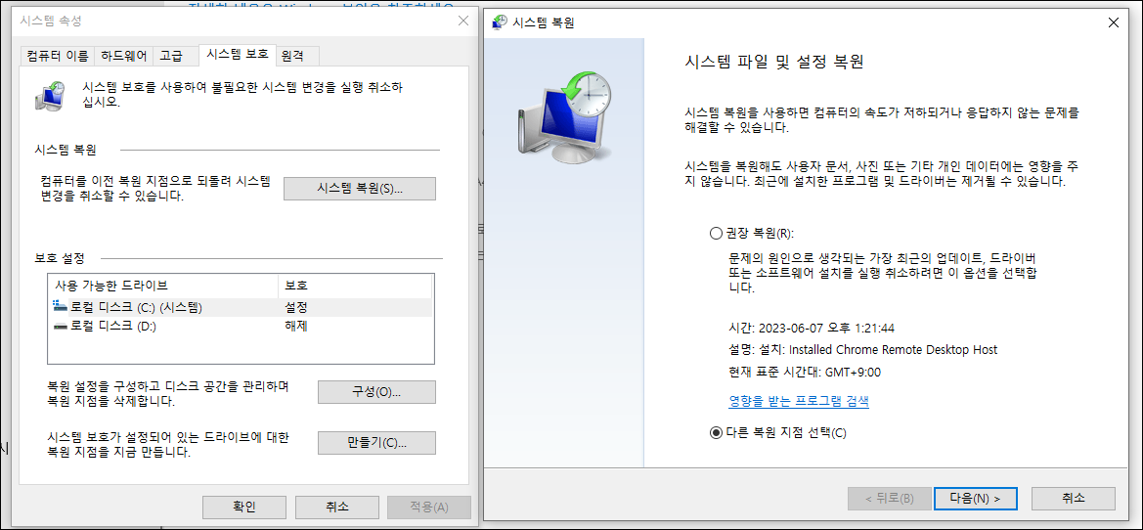This screenshot has height=530, width=1143.
Task: Select the 권장 복원(R) radio option
Action: [715, 234]
